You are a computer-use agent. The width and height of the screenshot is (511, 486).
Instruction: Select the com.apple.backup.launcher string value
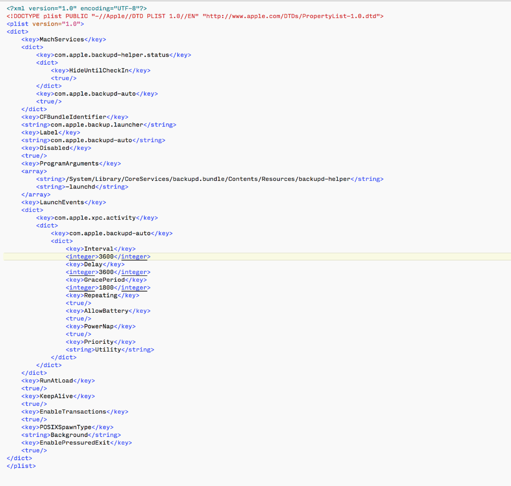(97, 125)
